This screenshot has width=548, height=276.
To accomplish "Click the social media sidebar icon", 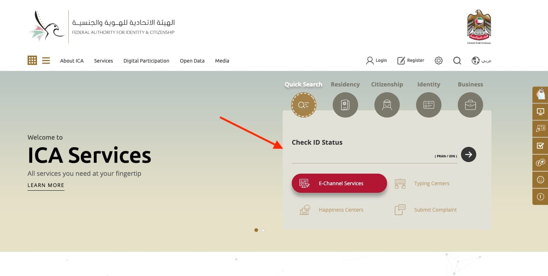I will pos(540,162).
